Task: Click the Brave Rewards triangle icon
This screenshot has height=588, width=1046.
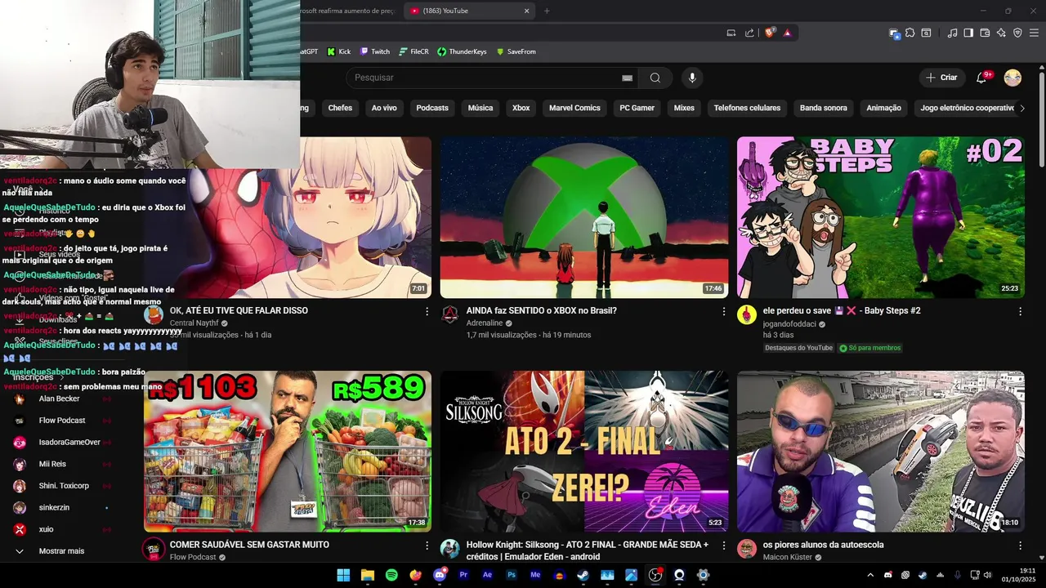Action: [788, 33]
